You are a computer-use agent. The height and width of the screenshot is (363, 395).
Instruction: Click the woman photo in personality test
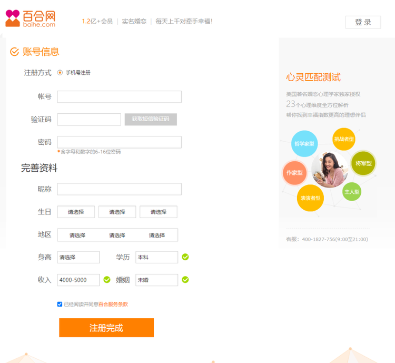point(329,170)
